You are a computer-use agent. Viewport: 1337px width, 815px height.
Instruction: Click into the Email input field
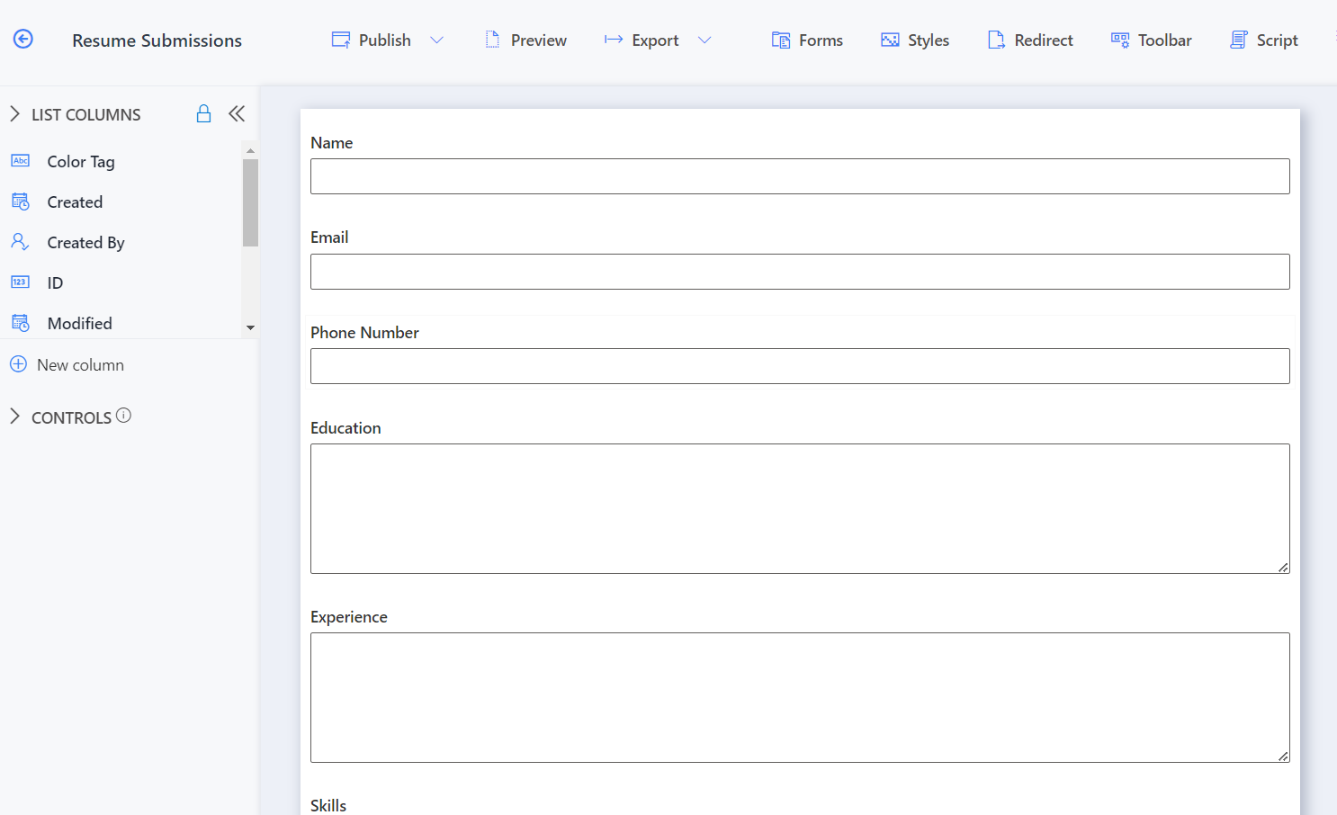pos(800,272)
